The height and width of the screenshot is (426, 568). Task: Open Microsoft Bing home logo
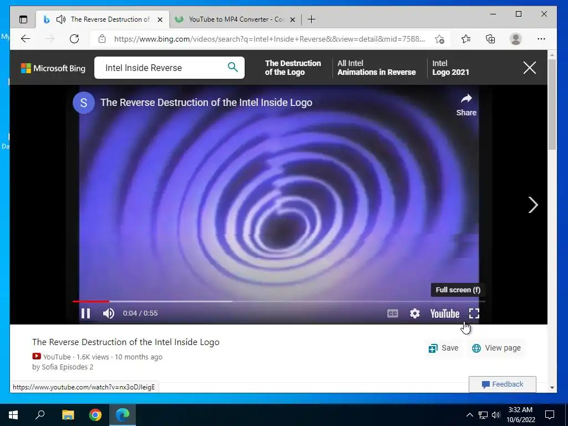coord(53,68)
